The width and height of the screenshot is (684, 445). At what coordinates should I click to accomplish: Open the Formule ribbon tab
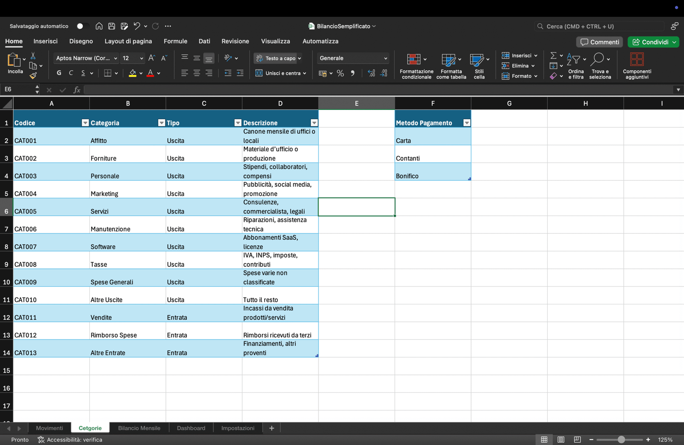click(175, 41)
